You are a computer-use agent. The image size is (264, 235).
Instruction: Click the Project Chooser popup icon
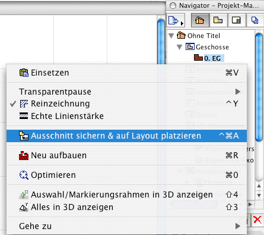(176, 20)
